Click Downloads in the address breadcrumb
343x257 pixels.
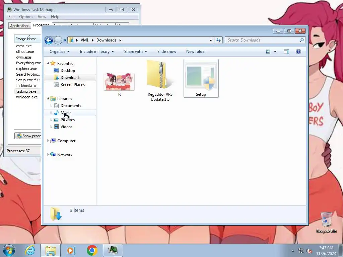coord(106,40)
